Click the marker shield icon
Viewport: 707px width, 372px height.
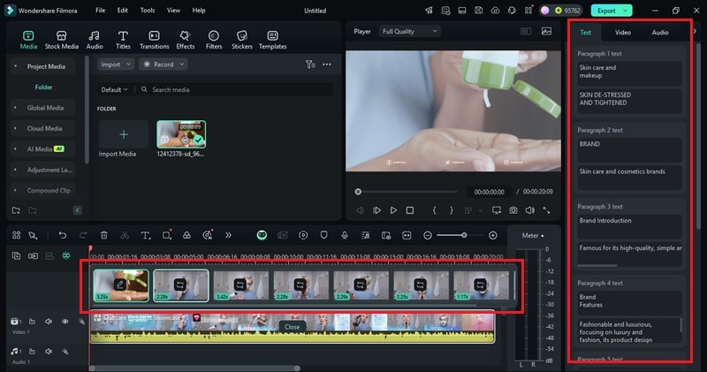point(323,235)
